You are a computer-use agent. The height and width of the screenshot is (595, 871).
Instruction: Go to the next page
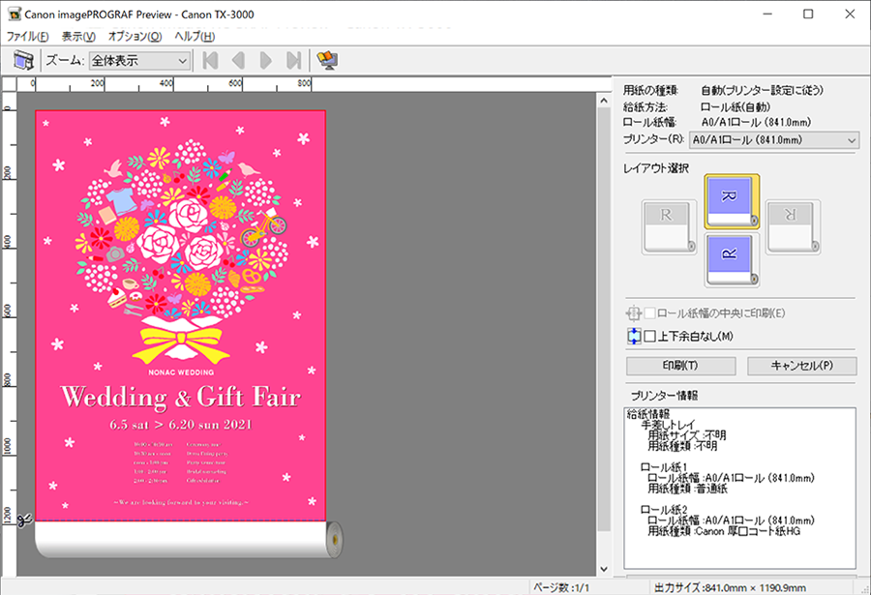tap(265, 61)
